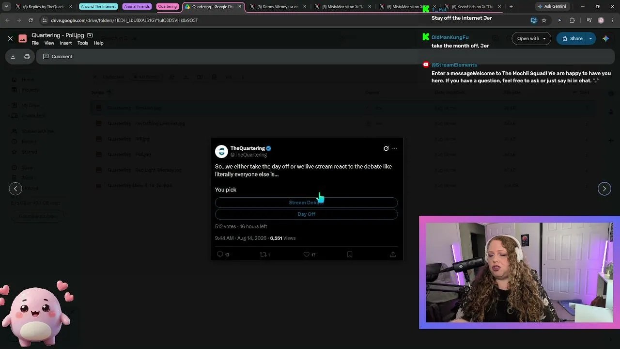Click TheQuartering profile avatar in the tweet
Screen dimensions: 620x349
(221, 151)
